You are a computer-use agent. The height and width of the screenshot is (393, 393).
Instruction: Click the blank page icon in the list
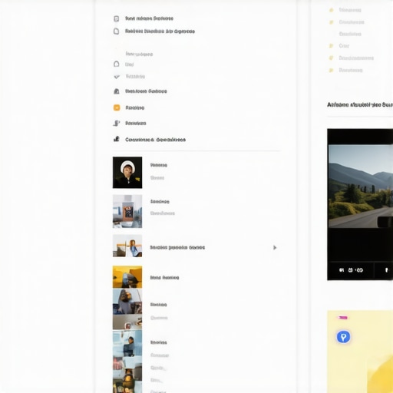[117, 31]
